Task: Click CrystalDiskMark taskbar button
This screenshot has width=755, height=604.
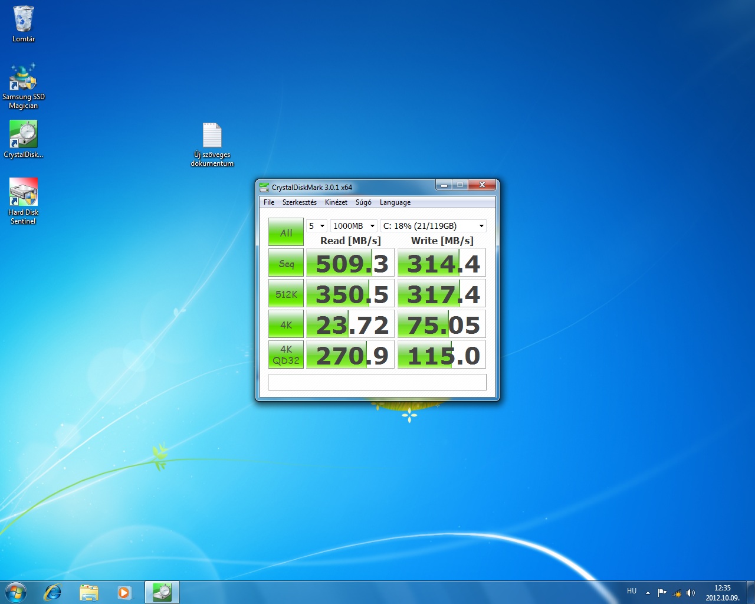Action: tap(162, 592)
